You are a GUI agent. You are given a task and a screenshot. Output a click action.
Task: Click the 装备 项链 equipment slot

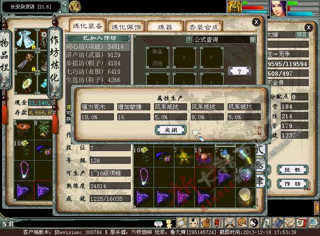point(157,57)
